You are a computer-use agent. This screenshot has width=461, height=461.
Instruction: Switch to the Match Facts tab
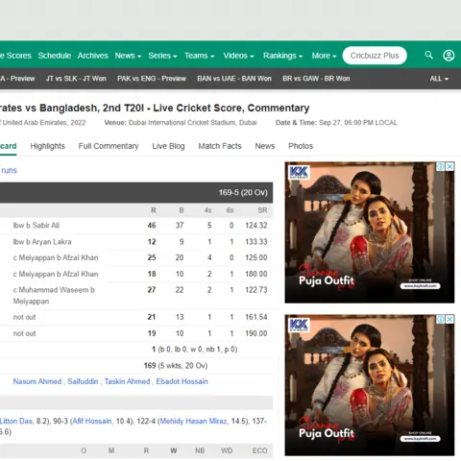point(220,146)
